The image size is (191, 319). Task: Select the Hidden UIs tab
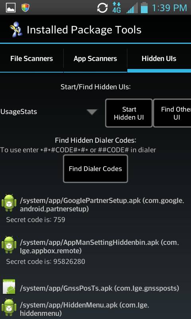pos(159,59)
